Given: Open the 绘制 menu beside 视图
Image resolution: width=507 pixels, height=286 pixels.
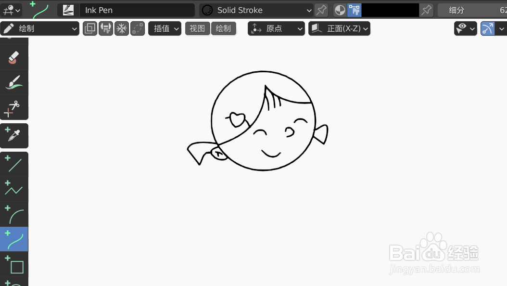Looking at the screenshot, I should coord(223,28).
